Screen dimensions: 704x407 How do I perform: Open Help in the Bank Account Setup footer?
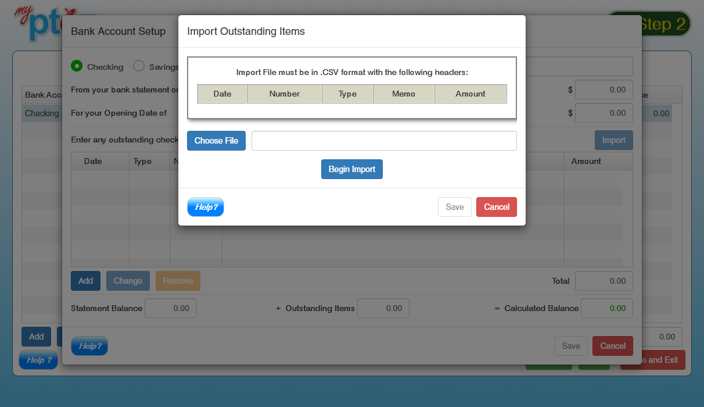point(89,346)
